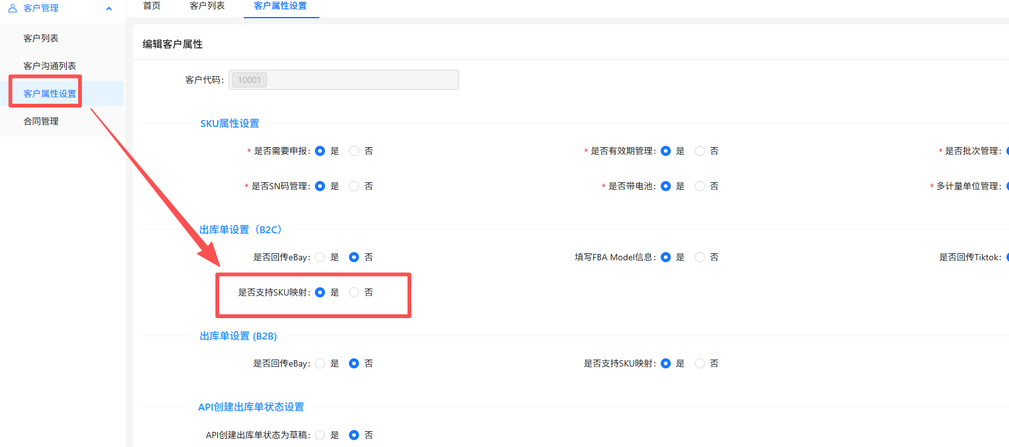
Task: Select 否 for 填写FBA Model信息
Action: pos(700,257)
